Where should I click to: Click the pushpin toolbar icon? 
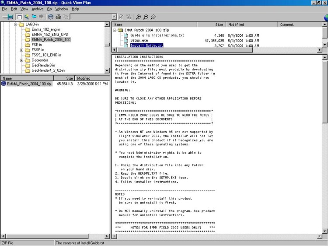tap(8, 17)
